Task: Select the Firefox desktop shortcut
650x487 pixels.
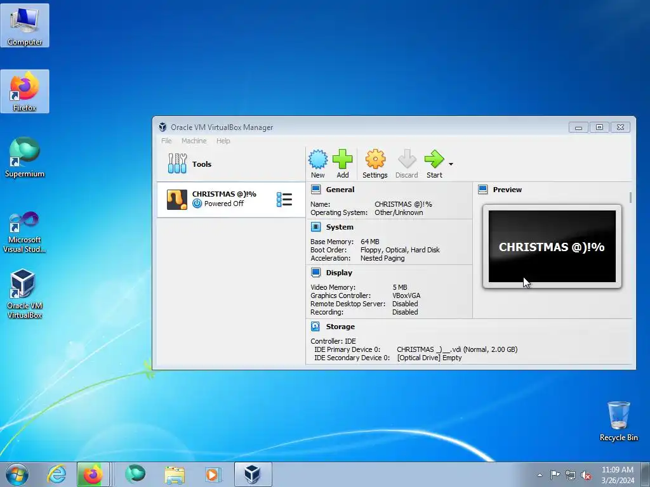Action: (x=25, y=91)
